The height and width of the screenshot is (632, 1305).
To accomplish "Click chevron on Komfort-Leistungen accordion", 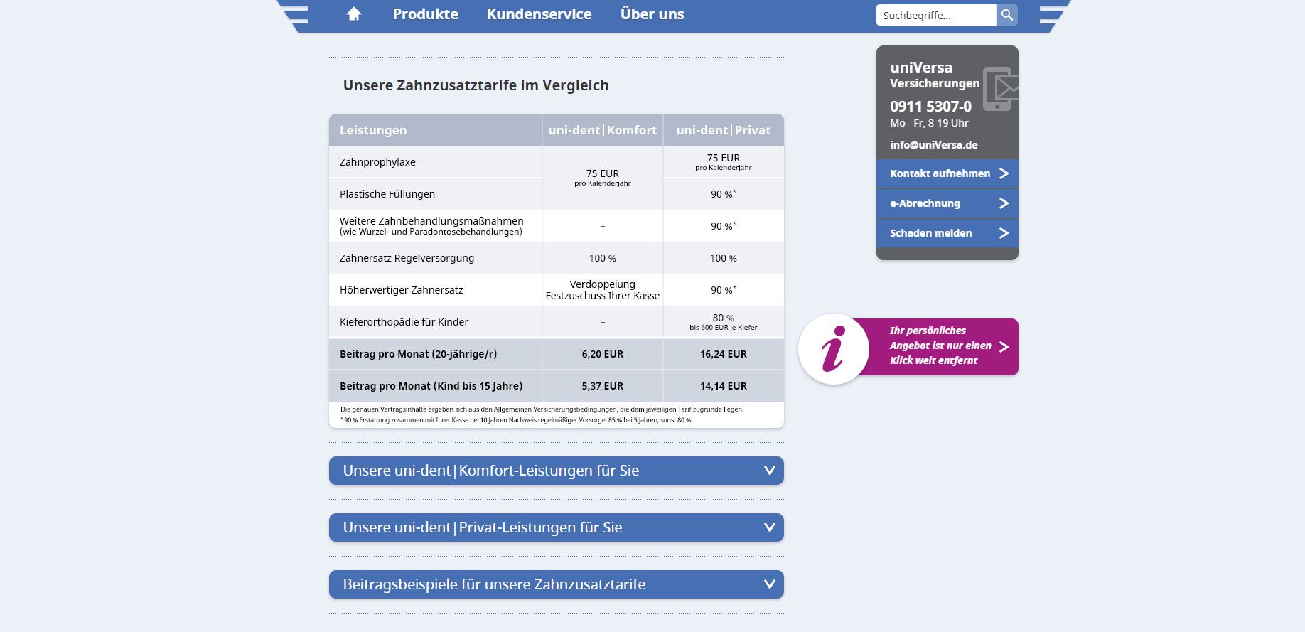I will [x=769, y=471].
